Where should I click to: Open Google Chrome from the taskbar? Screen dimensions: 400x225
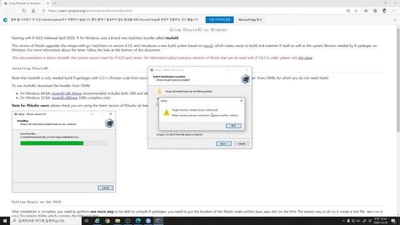coord(107,221)
